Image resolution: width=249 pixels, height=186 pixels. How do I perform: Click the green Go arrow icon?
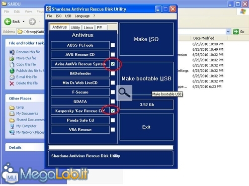(x=235, y=32)
